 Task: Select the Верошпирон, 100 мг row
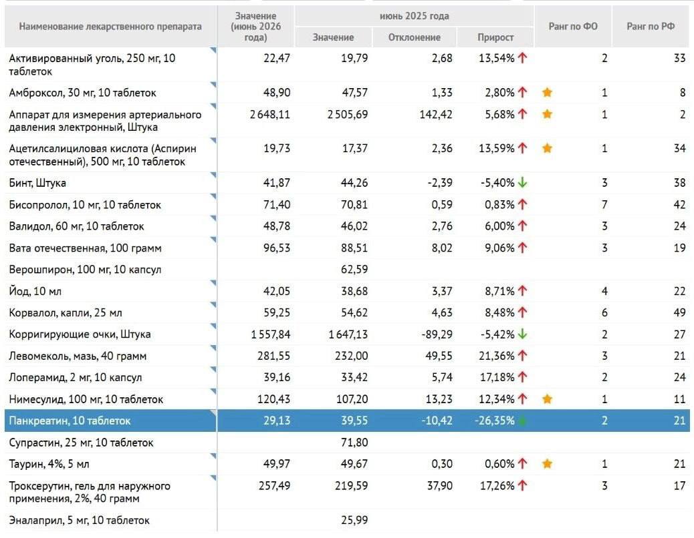(347, 270)
